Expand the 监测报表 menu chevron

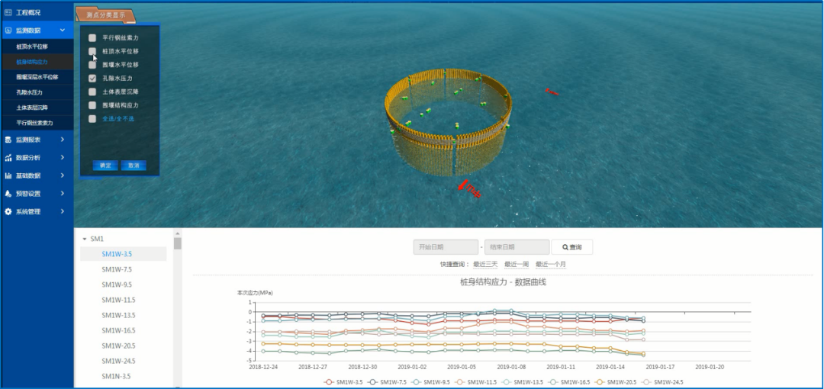click(63, 140)
